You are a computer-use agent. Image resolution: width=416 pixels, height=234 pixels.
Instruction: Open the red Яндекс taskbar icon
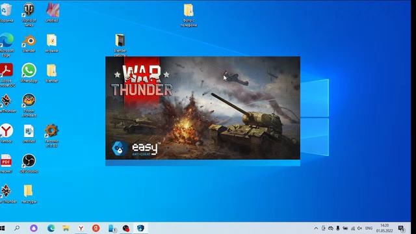(x=96, y=228)
